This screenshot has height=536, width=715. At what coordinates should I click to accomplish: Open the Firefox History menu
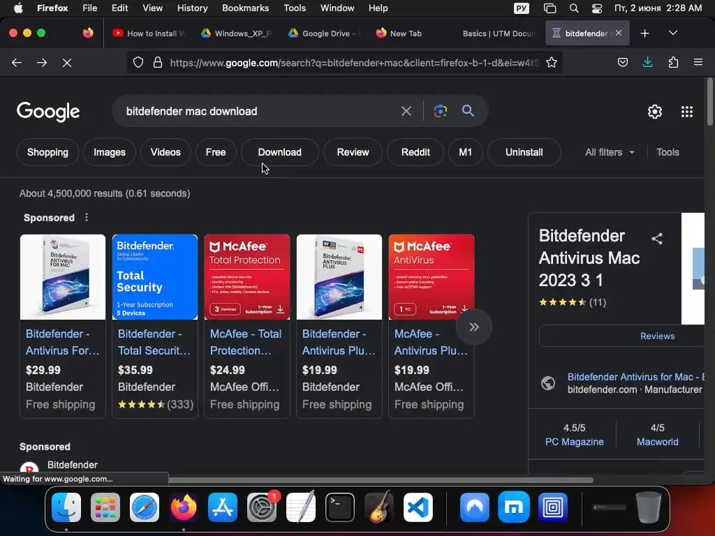193,8
